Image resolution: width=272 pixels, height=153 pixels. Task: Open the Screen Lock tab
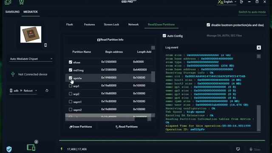click(x=111, y=25)
